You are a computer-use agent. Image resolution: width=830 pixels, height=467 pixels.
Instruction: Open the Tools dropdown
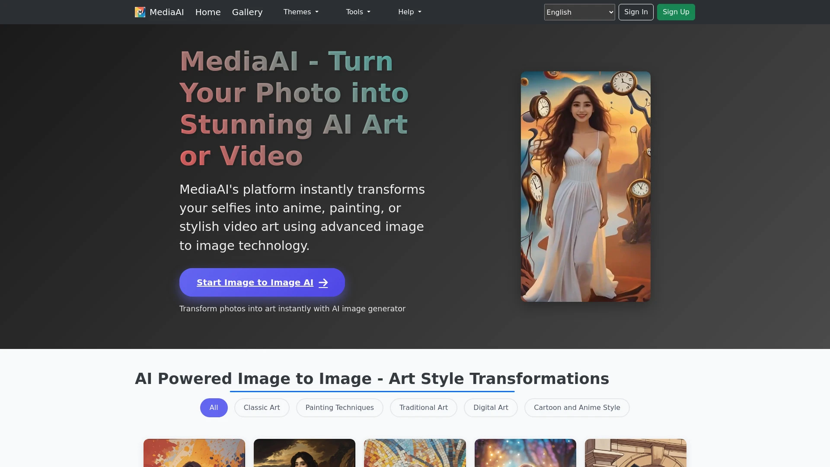[358, 12]
